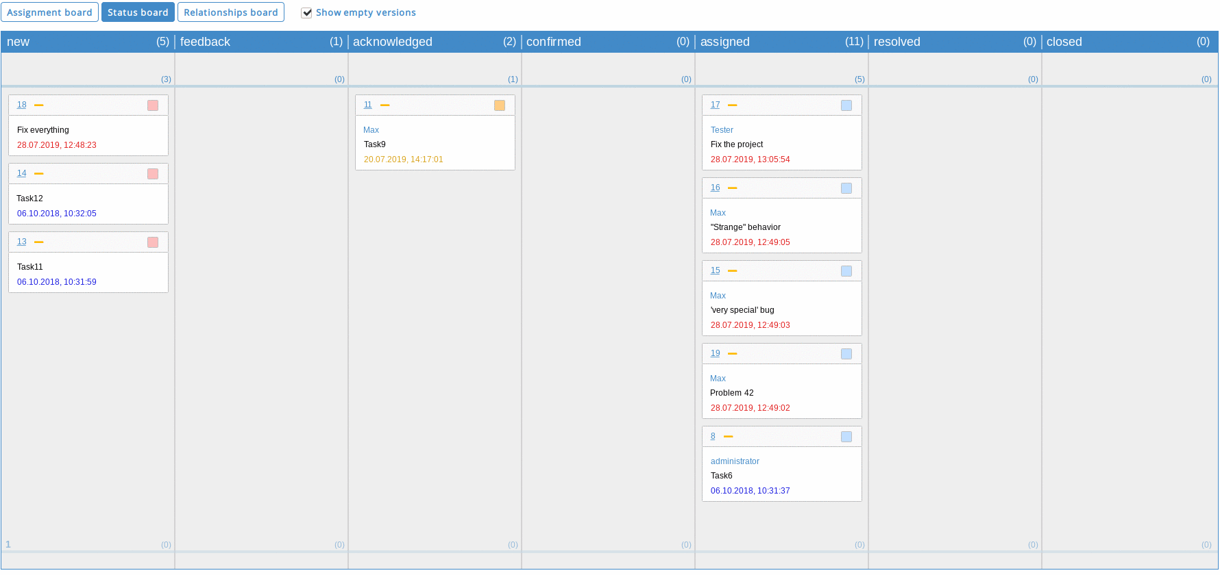This screenshot has width=1220, height=575.
Task: Toggle Show empty versions checkbox
Action: (x=306, y=13)
